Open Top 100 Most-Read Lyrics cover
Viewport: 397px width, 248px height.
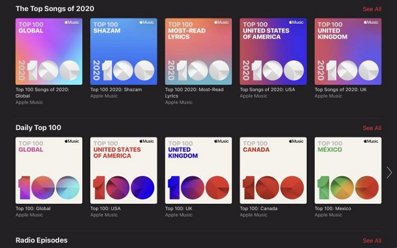[198, 51]
